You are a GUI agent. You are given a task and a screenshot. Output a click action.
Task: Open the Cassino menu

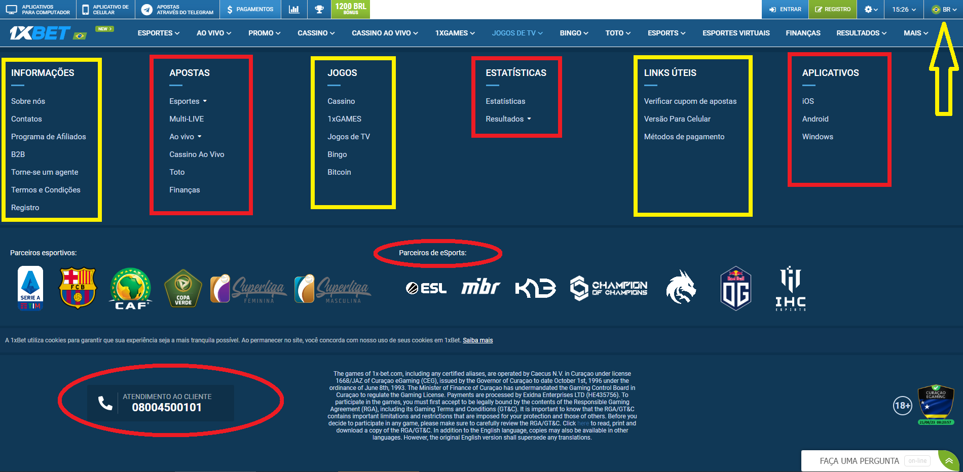[316, 33]
